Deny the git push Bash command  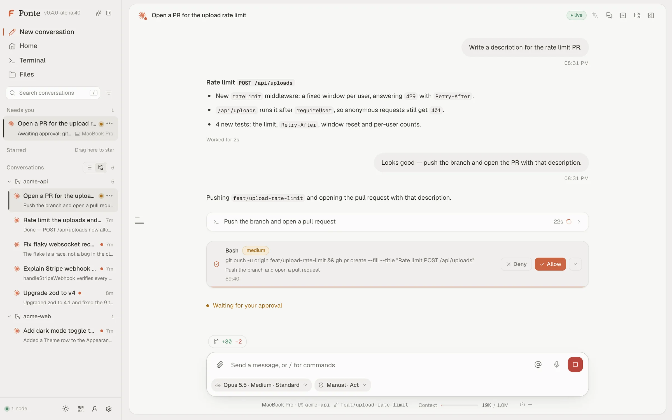click(x=516, y=264)
